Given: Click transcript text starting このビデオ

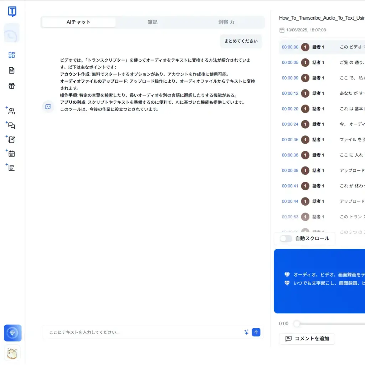Looking at the screenshot, I should [x=352, y=47].
